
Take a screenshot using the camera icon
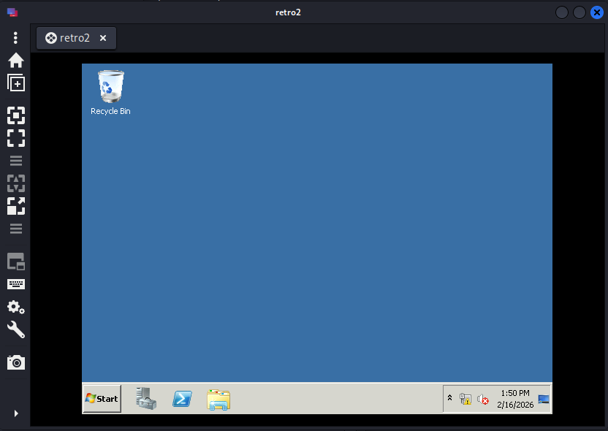[15, 362]
